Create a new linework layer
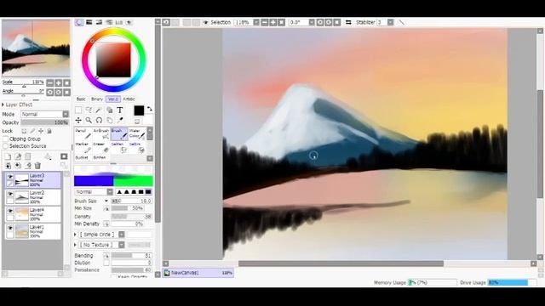 click(18, 156)
